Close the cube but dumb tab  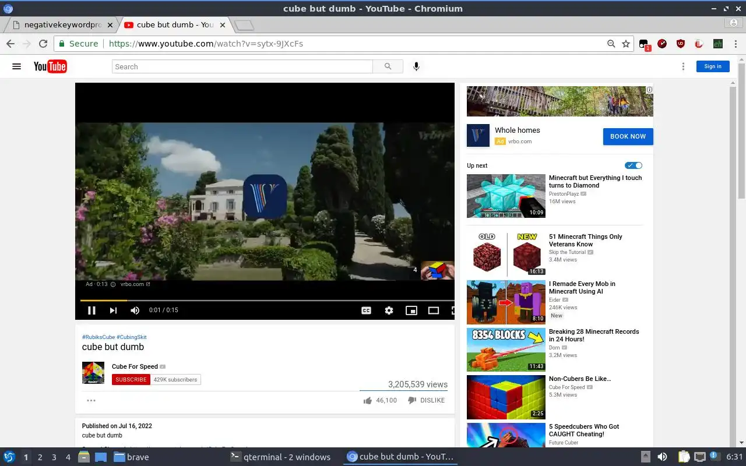tap(223, 25)
